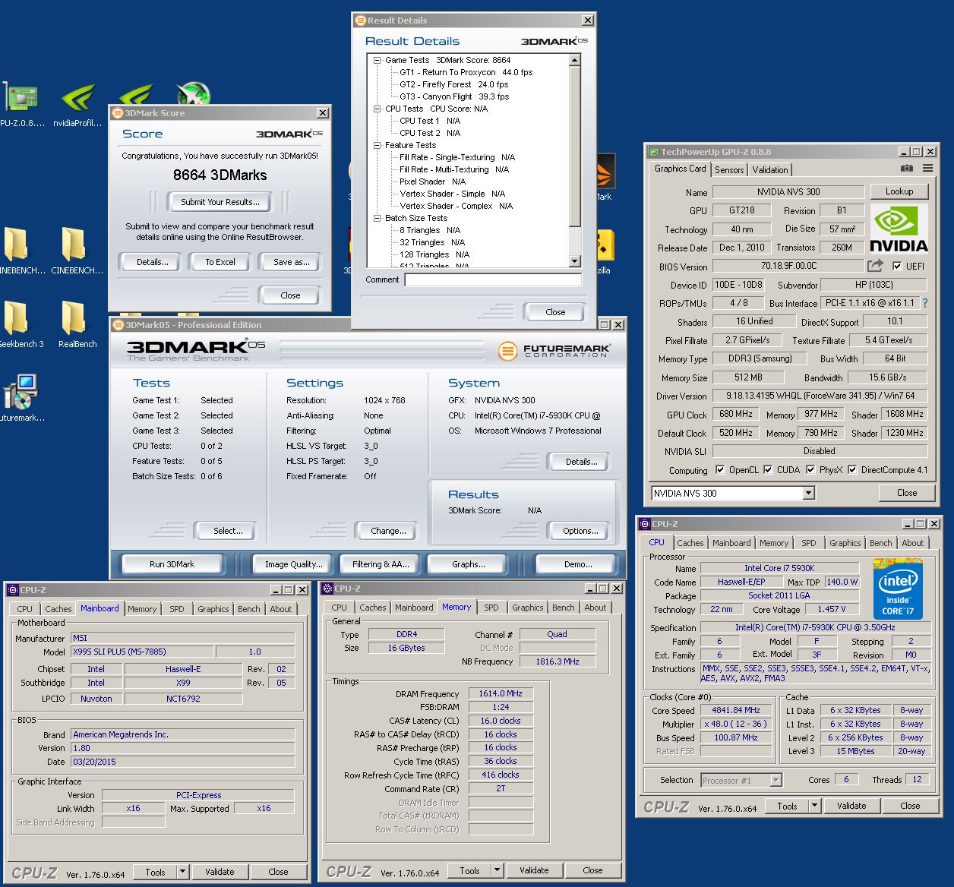
Task: Collapse the Batch Size Tests tree node
Action: click(x=377, y=218)
